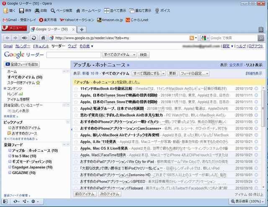268x207 pixels.
Task: Click the home navigation icon
Action: (43, 38)
